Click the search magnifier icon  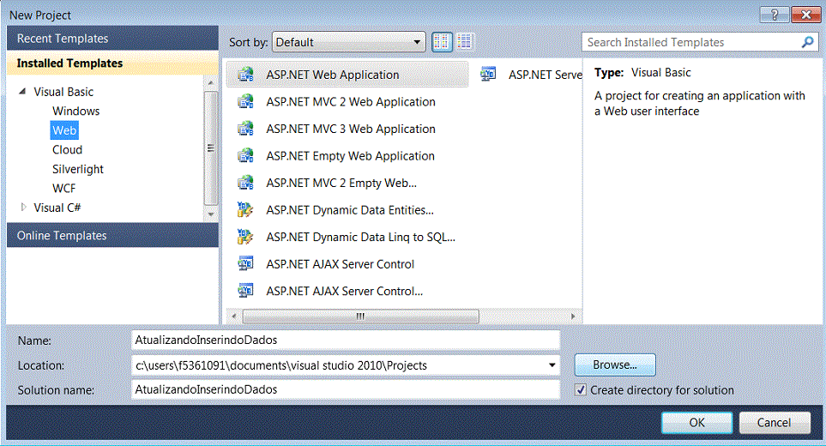(x=807, y=42)
